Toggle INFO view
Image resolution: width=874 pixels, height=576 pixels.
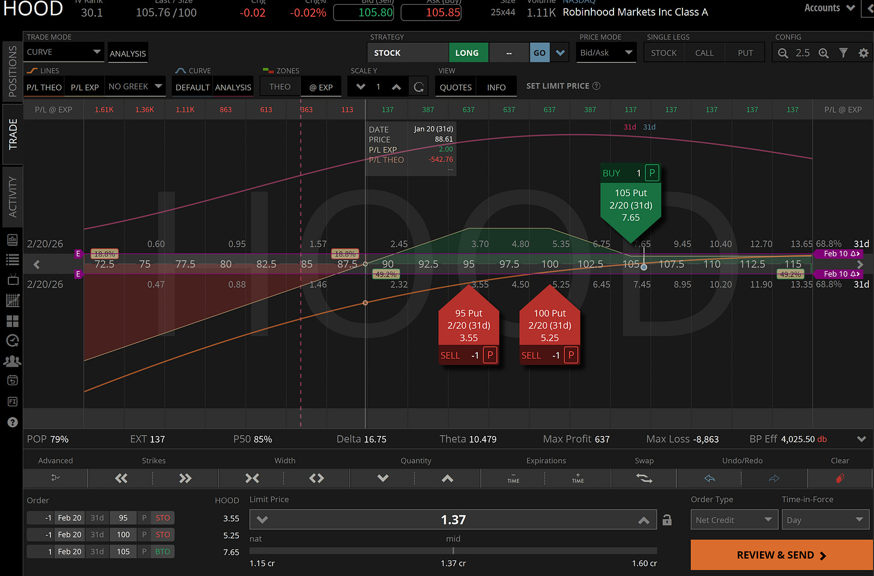coord(496,87)
